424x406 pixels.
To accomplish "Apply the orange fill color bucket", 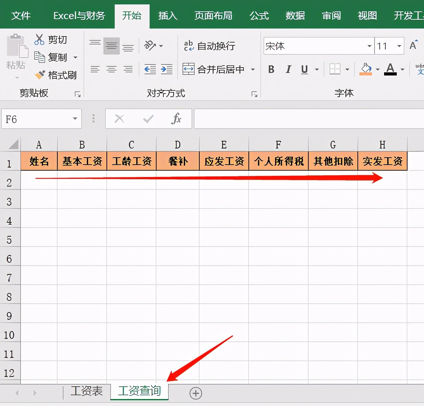I will (x=366, y=69).
